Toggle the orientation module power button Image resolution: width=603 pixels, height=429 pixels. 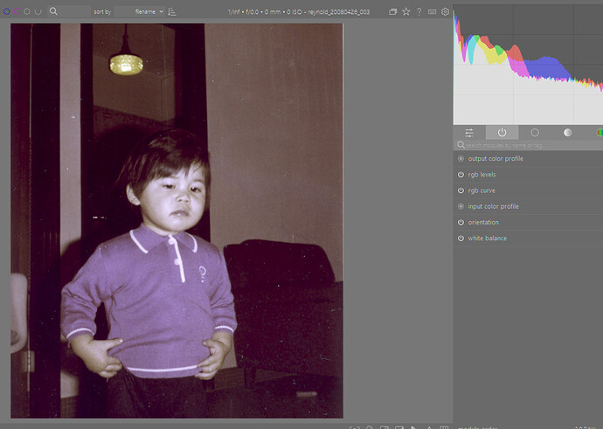click(x=461, y=222)
